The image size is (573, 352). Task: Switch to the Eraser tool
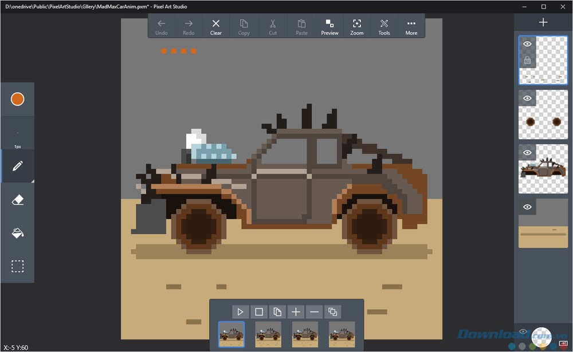17,199
